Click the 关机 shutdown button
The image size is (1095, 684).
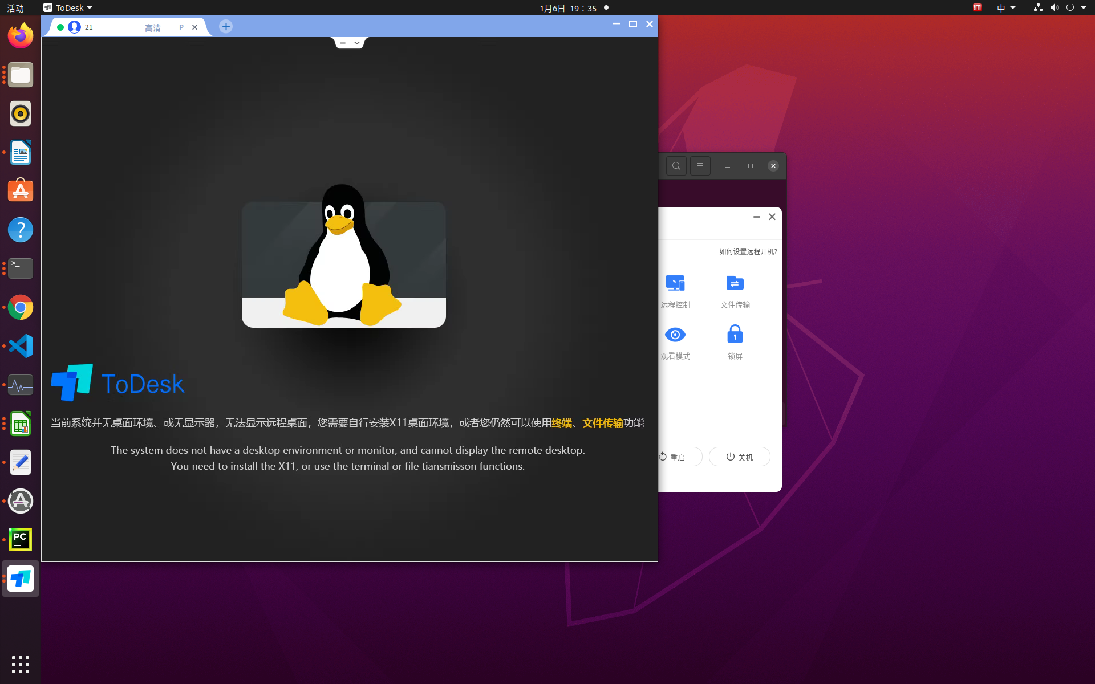point(740,457)
